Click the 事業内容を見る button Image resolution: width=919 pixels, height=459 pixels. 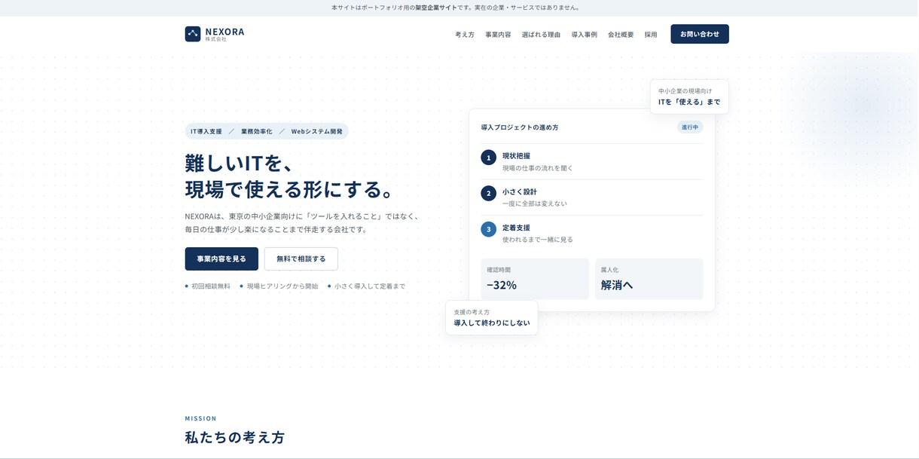[x=221, y=259]
